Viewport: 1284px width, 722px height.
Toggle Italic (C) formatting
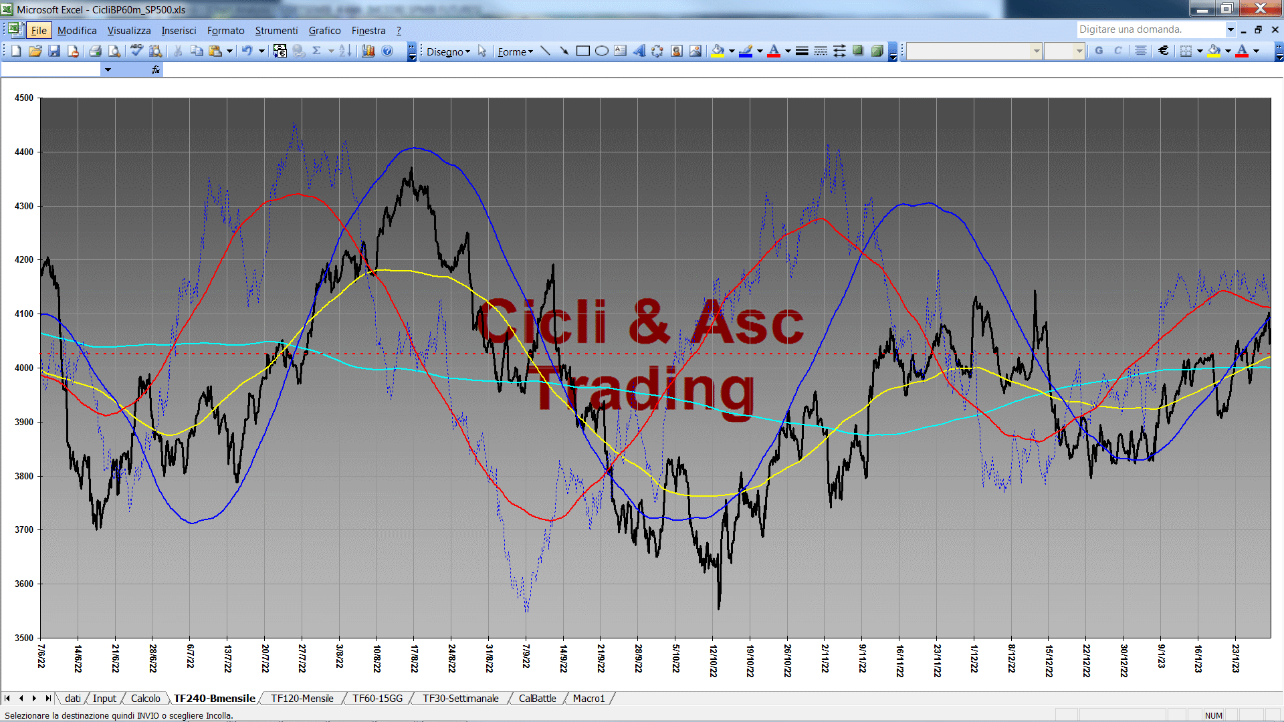[x=1117, y=51]
